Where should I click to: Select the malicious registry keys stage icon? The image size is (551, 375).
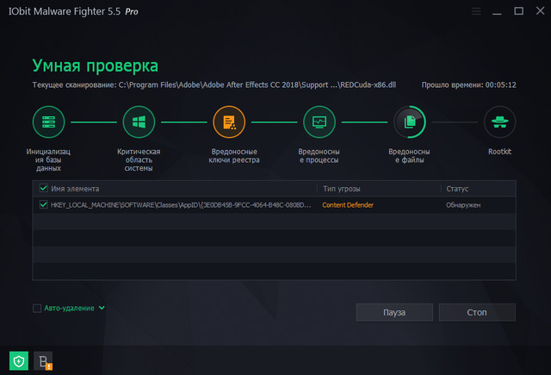pos(229,122)
